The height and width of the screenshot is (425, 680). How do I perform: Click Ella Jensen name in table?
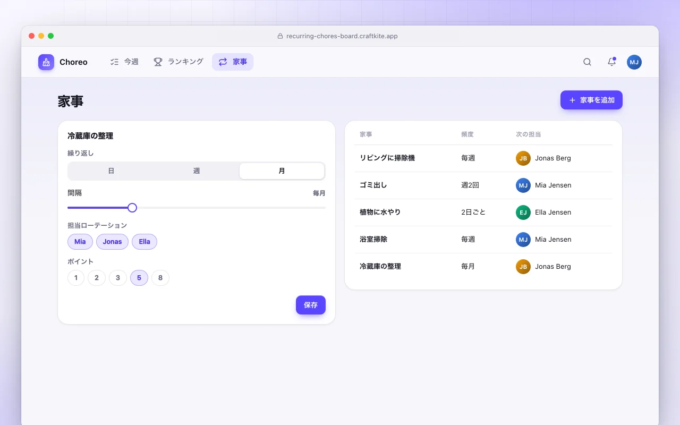point(553,212)
